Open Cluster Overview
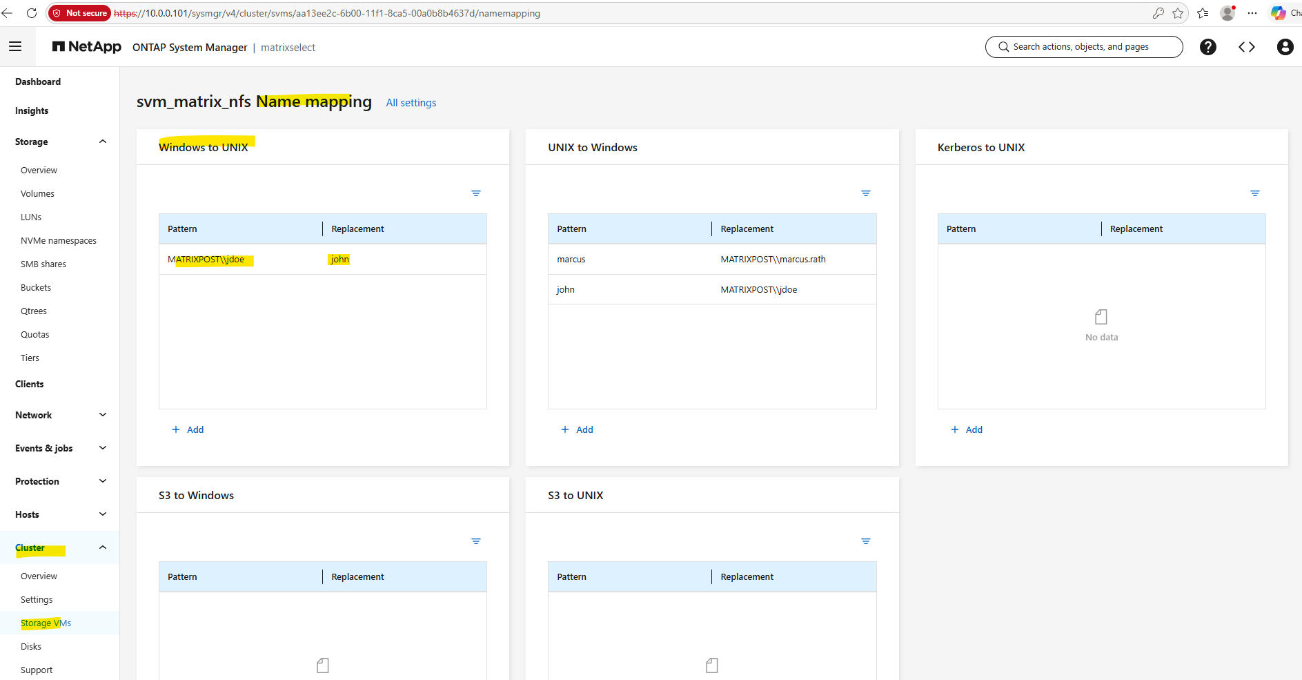Screen dimensions: 1302x680 pos(39,576)
